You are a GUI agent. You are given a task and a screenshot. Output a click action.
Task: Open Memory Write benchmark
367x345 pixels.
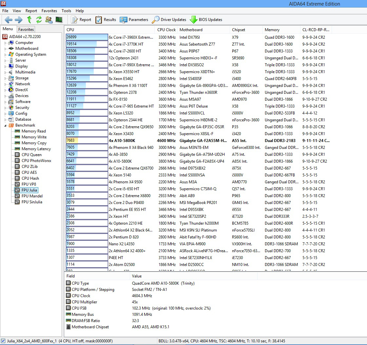(x=34, y=137)
